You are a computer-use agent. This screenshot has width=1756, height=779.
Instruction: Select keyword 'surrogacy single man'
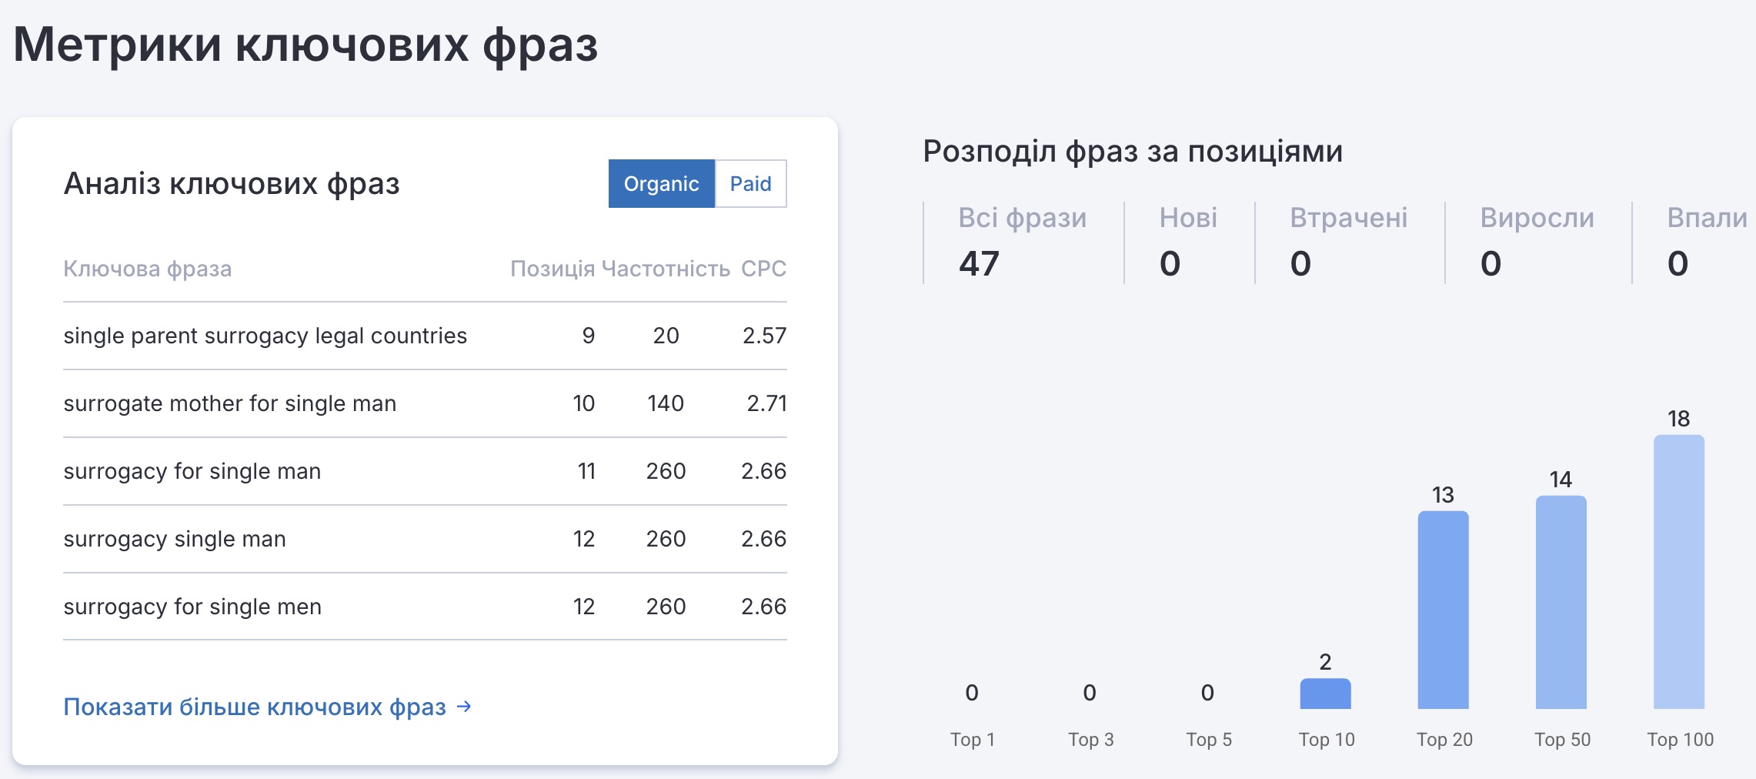(175, 539)
